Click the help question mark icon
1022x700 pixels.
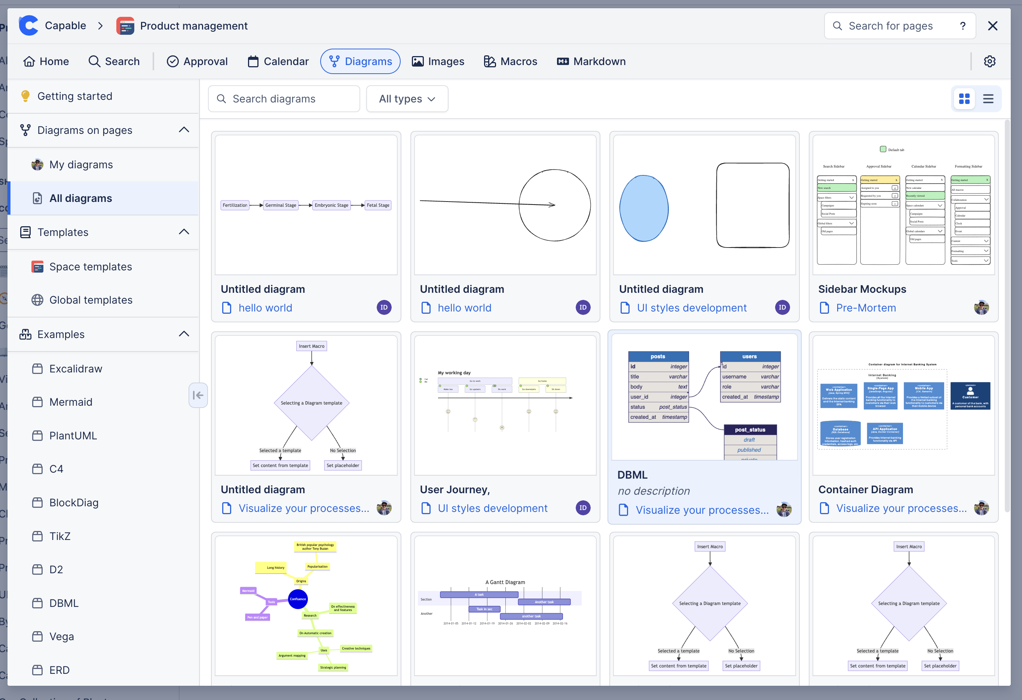[x=963, y=26]
